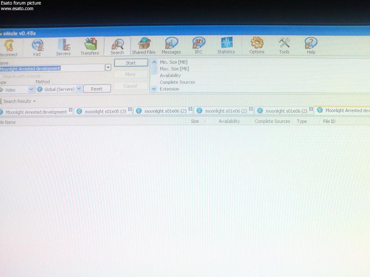Expand the search Name history dropdown
The width and height of the screenshot is (370, 277).
(108, 67)
